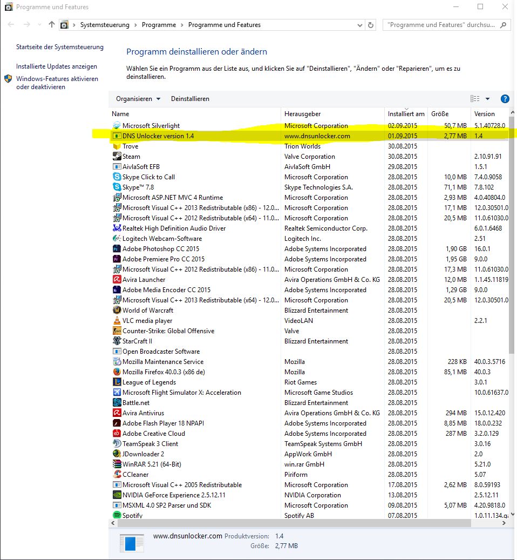Screen dimensions: 517x560
Task: Refresh the Programme und Features view
Action: tap(371, 25)
